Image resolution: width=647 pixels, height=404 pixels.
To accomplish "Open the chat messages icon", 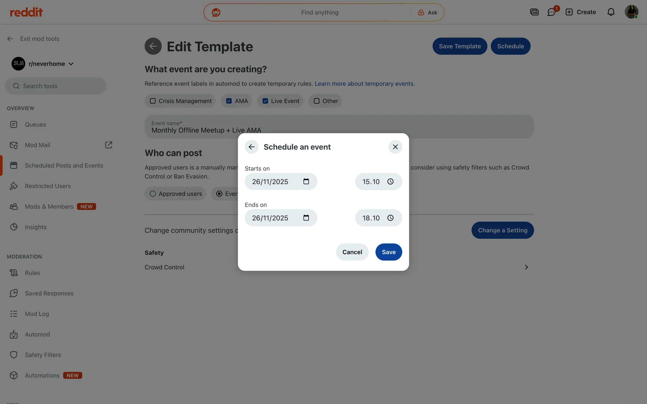I will click(551, 12).
